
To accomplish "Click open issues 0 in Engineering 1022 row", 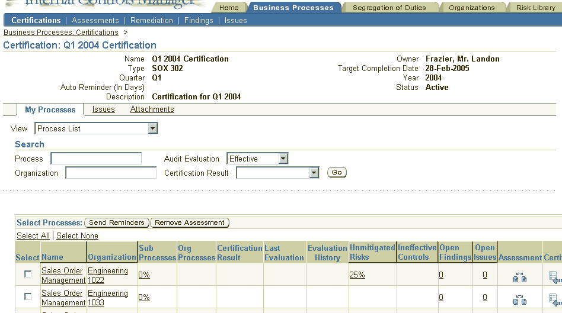I will [x=485, y=275].
